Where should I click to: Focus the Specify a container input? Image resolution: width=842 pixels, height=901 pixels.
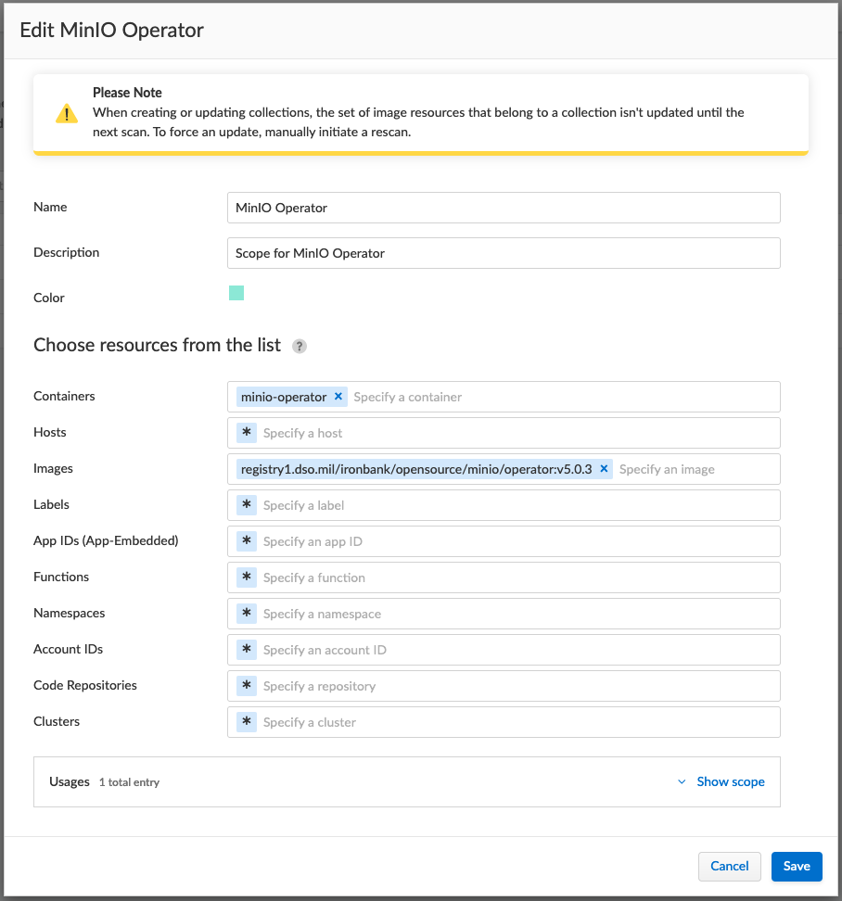point(556,397)
